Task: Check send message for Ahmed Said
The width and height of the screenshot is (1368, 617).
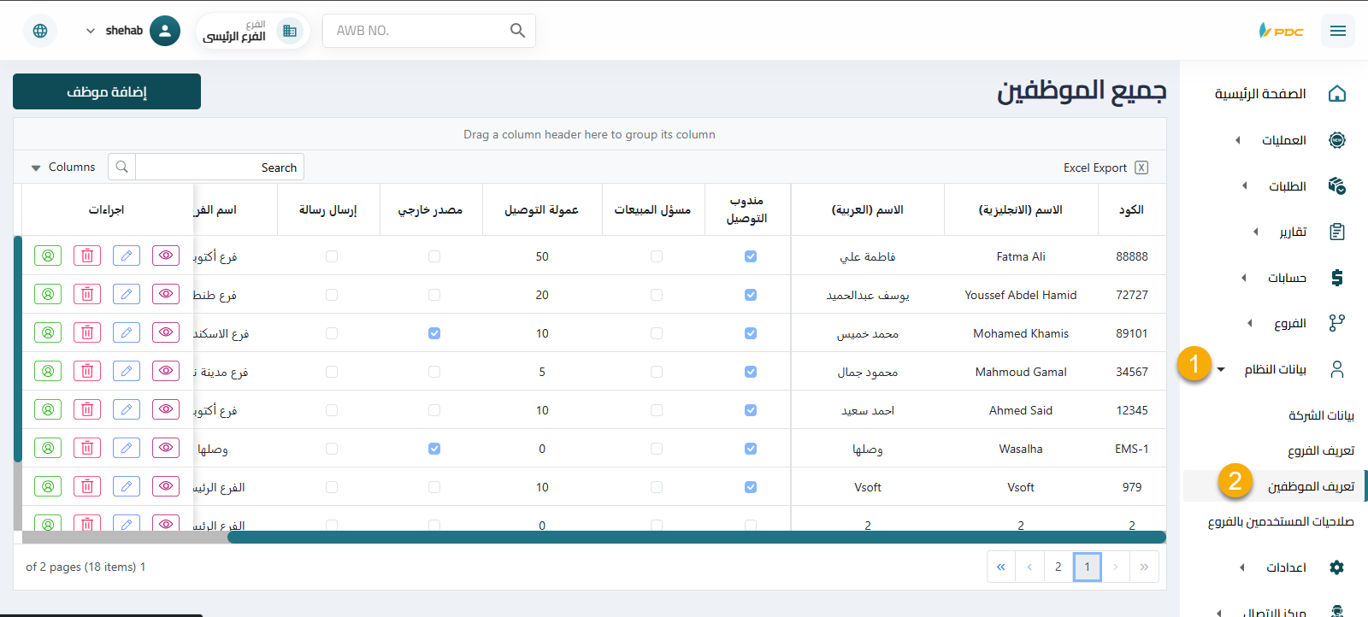Action: (x=332, y=410)
